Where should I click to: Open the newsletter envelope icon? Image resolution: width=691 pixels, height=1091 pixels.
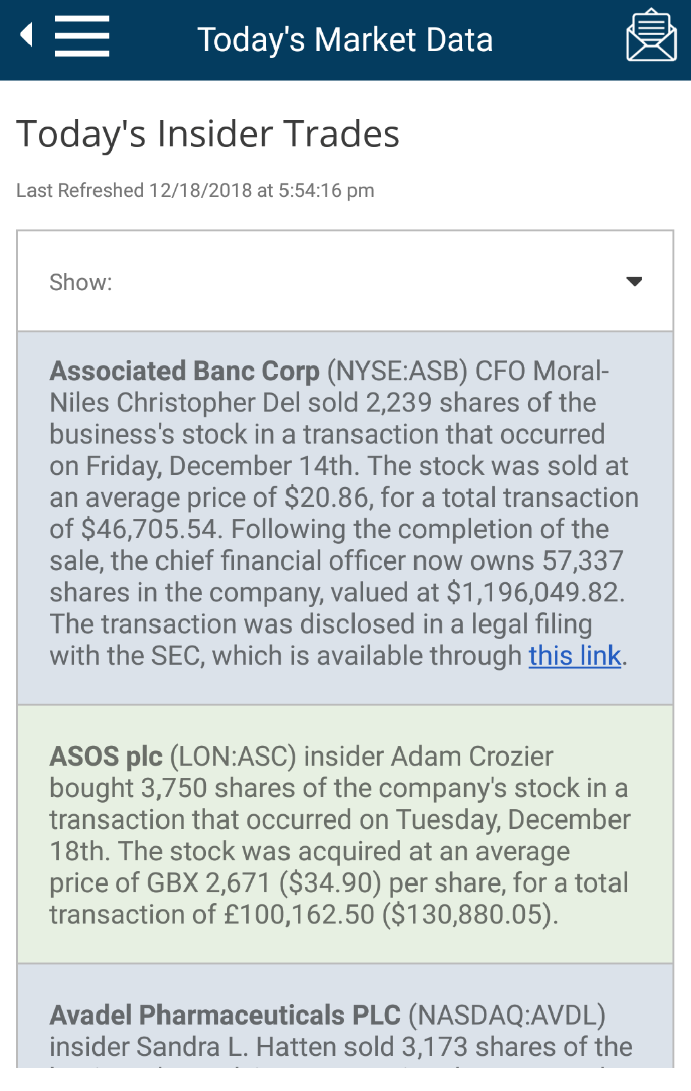(x=651, y=36)
